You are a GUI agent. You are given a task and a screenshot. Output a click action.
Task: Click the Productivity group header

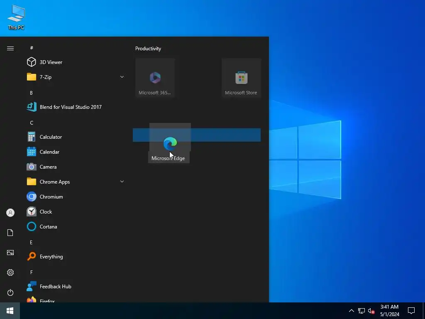click(x=148, y=49)
